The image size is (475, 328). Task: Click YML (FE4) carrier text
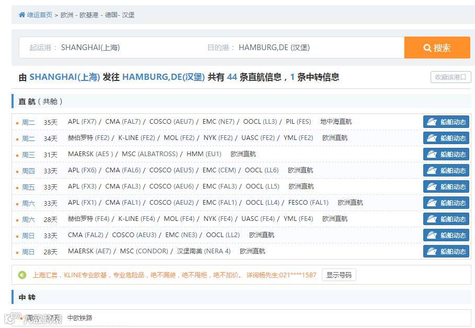click(x=298, y=219)
